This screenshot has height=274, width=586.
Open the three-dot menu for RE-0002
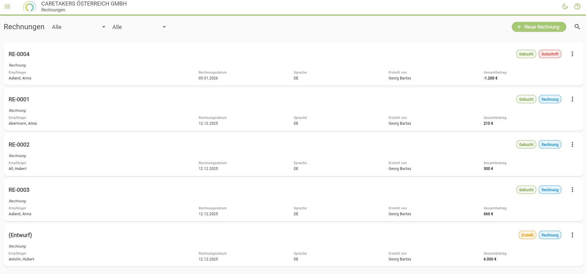[x=572, y=144]
